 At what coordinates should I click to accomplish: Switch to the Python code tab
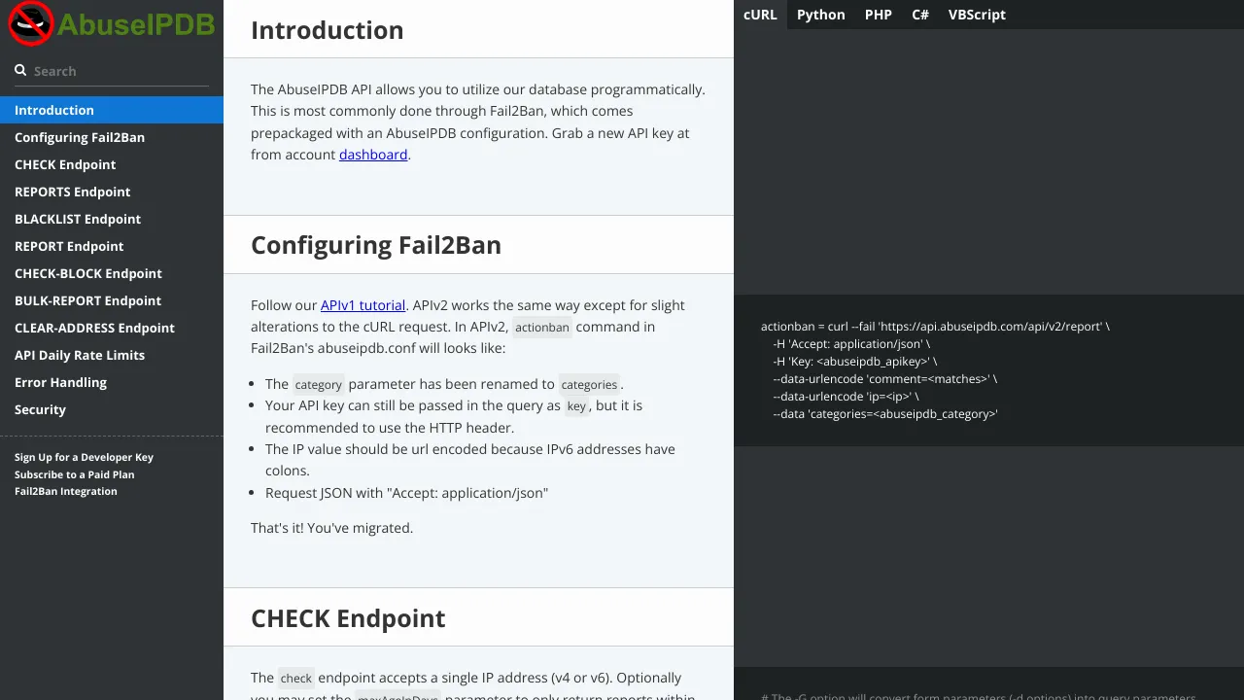point(821,15)
